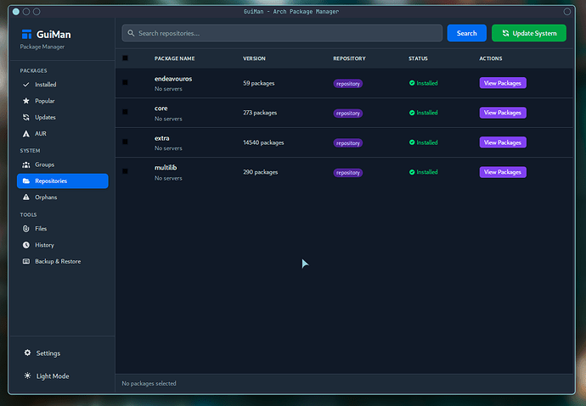
Task: Click the Installed checkmark icon in sidebar
Action: [26, 85]
